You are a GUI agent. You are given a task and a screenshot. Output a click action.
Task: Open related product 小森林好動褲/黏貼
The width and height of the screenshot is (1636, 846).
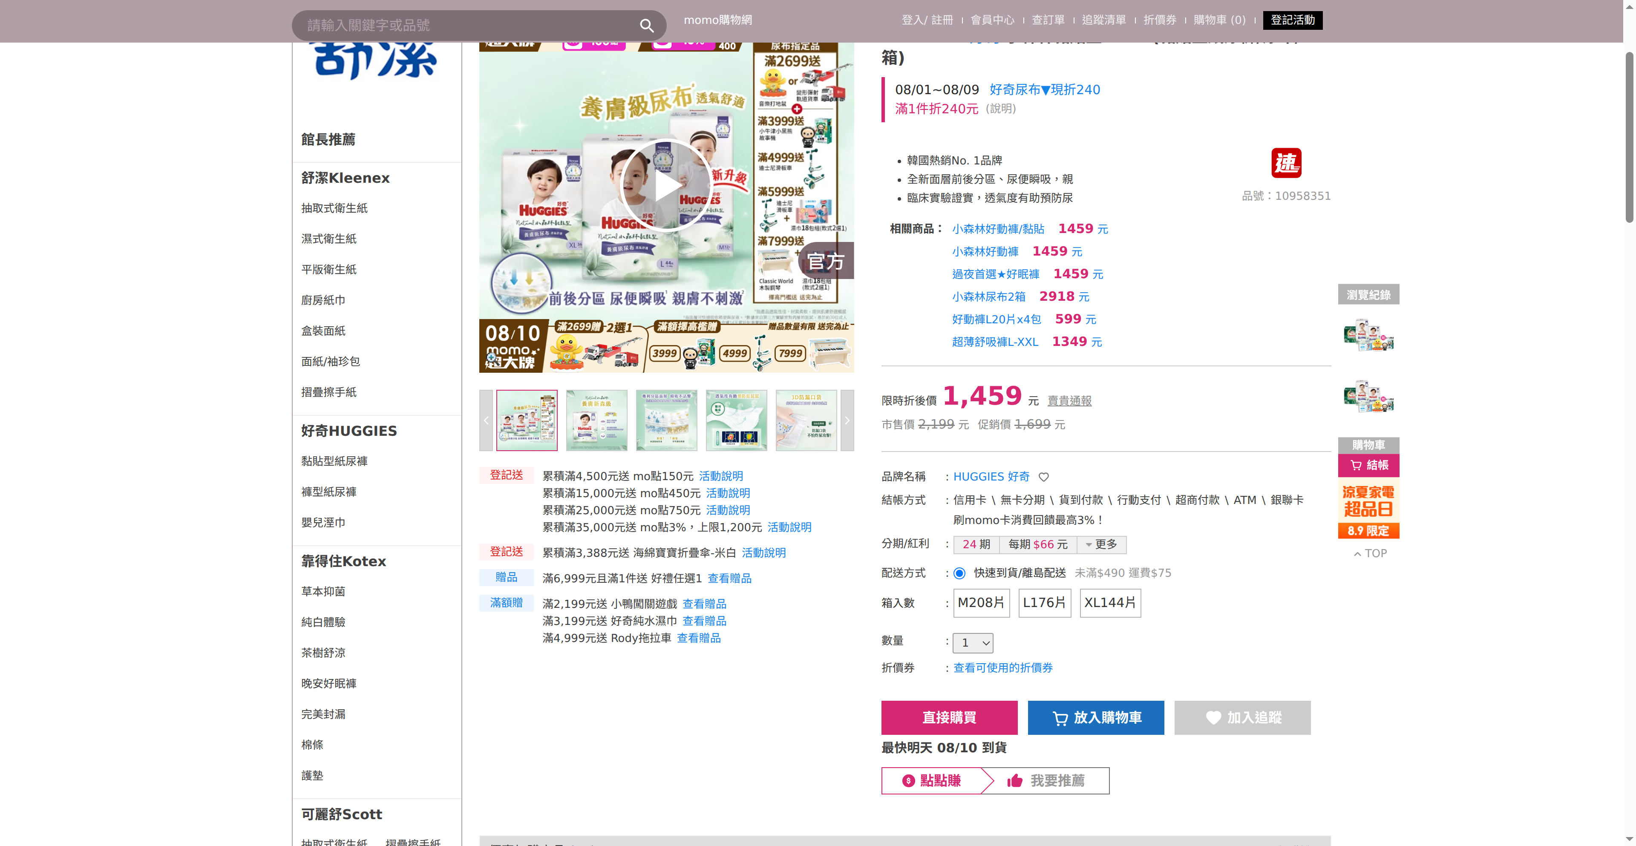coord(998,229)
